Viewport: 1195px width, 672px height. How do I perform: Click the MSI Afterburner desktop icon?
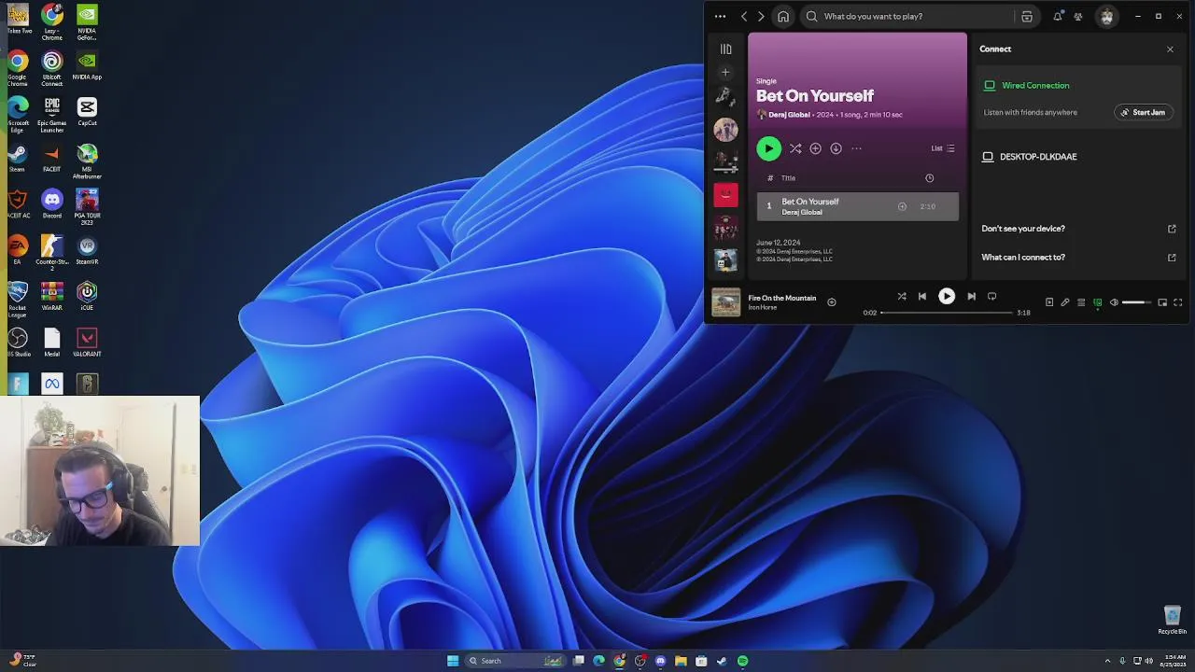[x=87, y=161]
